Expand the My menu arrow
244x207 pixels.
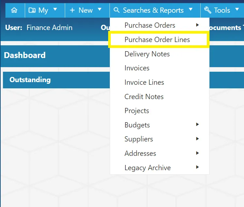(55, 9)
